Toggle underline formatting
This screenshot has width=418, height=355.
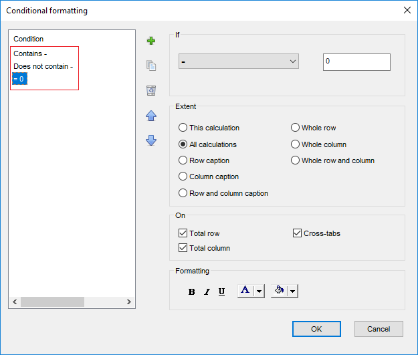pos(221,292)
